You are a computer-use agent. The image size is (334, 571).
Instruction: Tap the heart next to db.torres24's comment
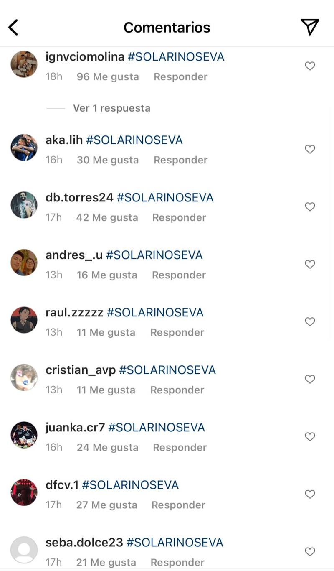[x=310, y=207]
